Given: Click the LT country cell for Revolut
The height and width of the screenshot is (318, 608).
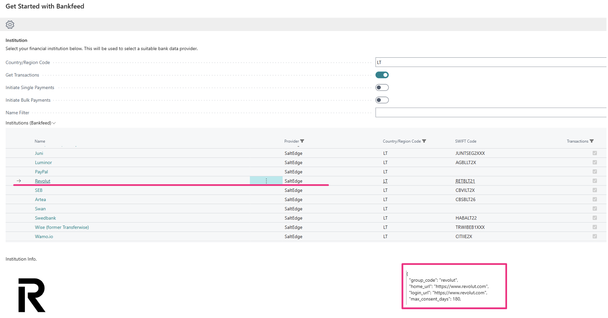Looking at the screenshot, I should pyautogui.click(x=385, y=181).
